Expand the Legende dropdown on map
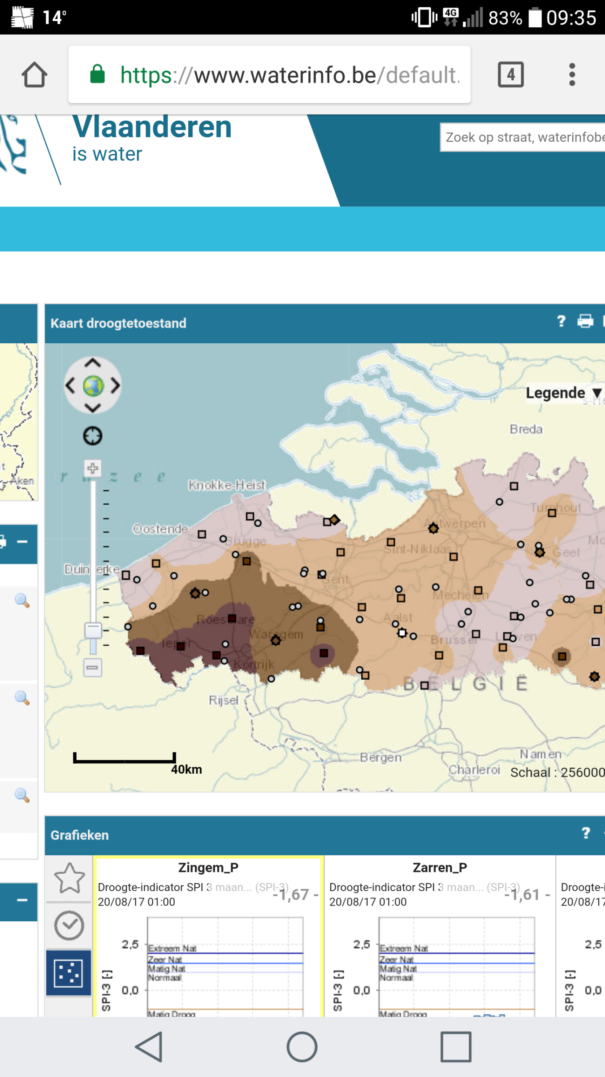This screenshot has height=1077, width=605. (564, 393)
